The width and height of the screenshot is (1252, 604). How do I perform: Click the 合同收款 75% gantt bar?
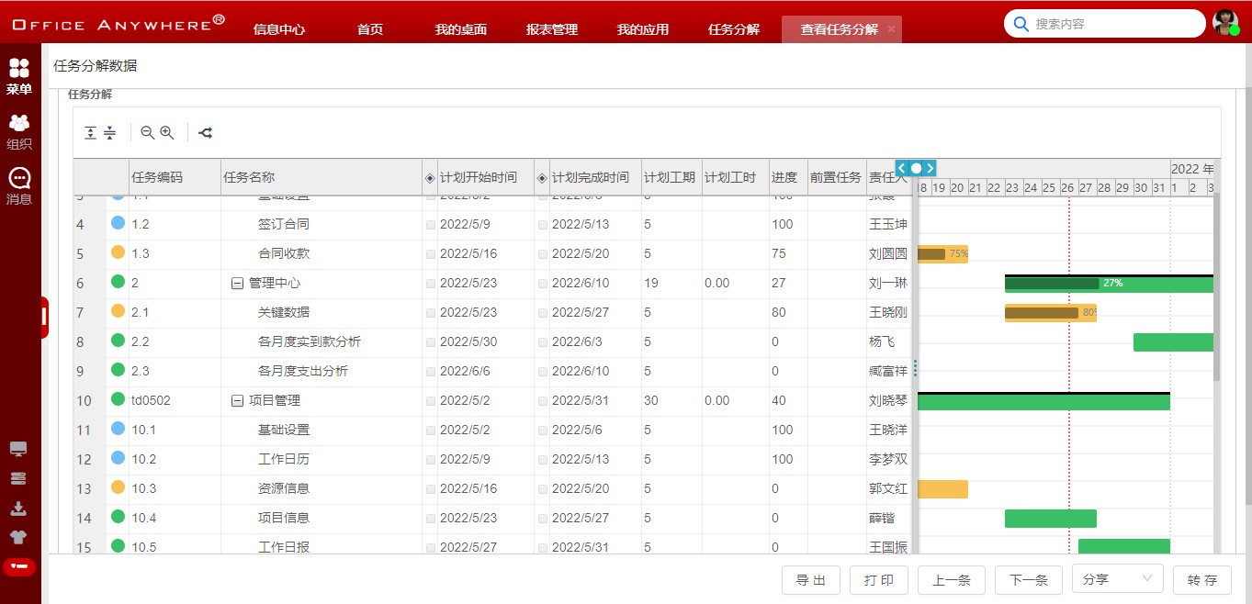point(942,254)
